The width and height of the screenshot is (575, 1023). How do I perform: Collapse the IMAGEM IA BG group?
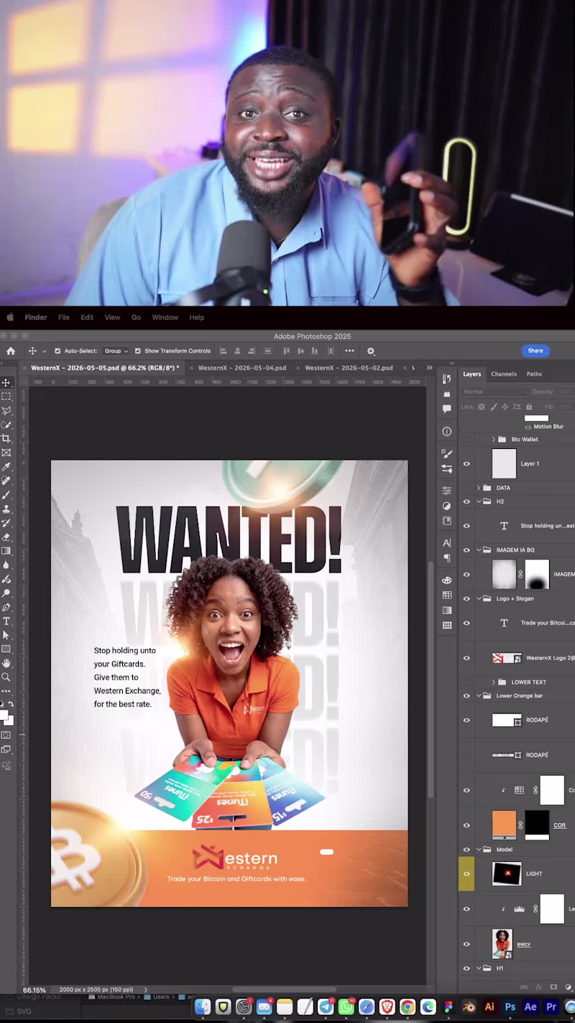coord(479,550)
